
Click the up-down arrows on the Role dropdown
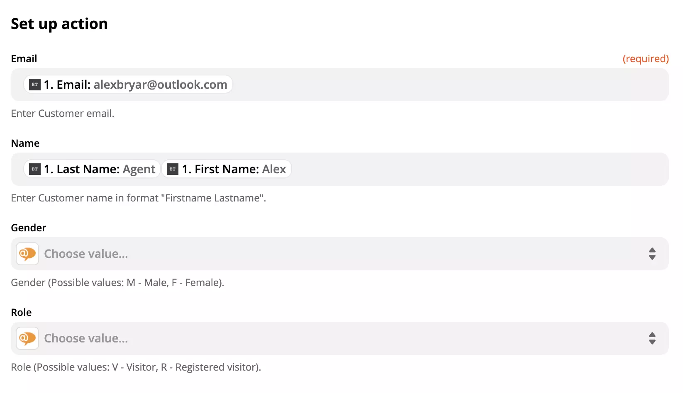pos(652,338)
